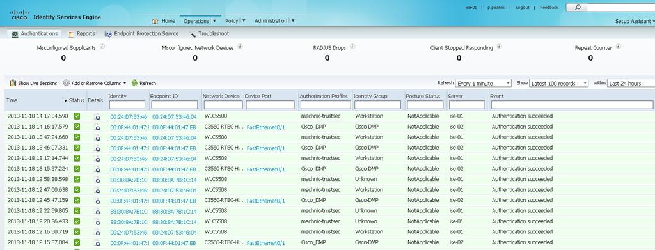The width and height of the screenshot is (655, 250).
Task: Open the Reports tab
Action: point(81,33)
